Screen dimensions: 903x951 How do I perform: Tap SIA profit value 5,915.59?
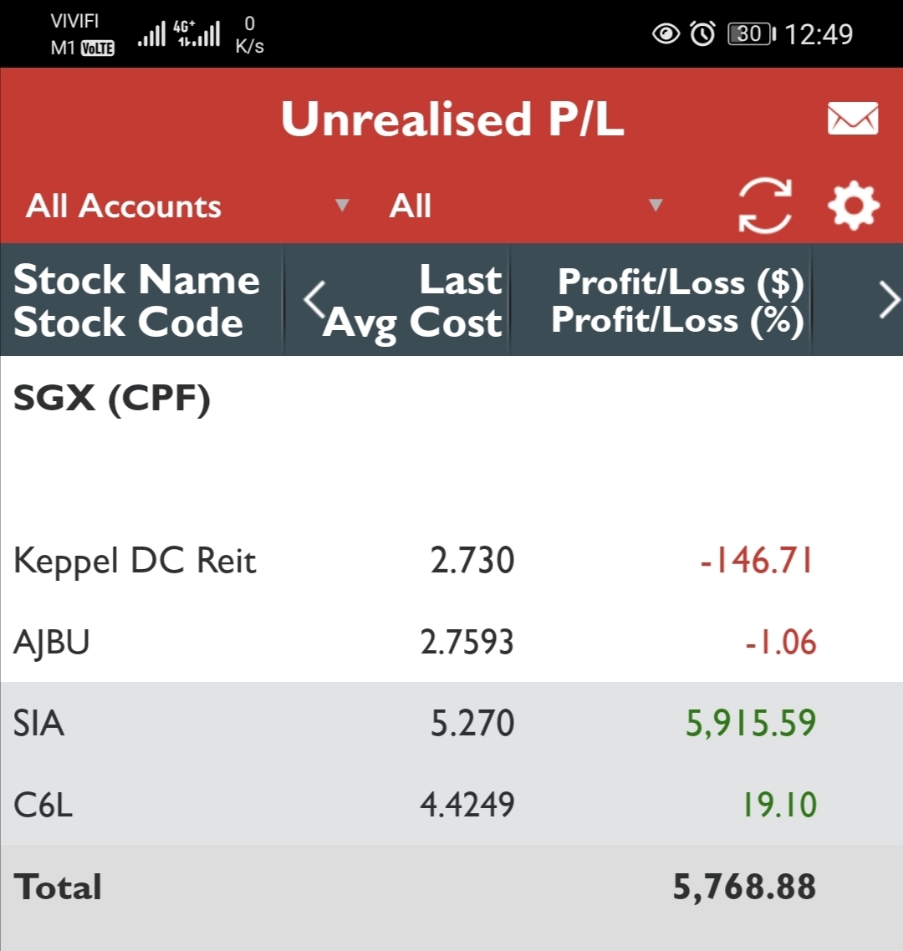coord(750,723)
